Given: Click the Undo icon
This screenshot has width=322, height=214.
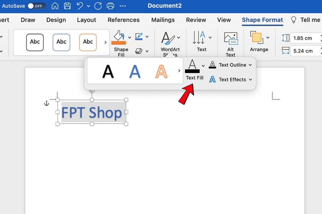Looking at the screenshot, I should pyautogui.click(x=80, y=6).
